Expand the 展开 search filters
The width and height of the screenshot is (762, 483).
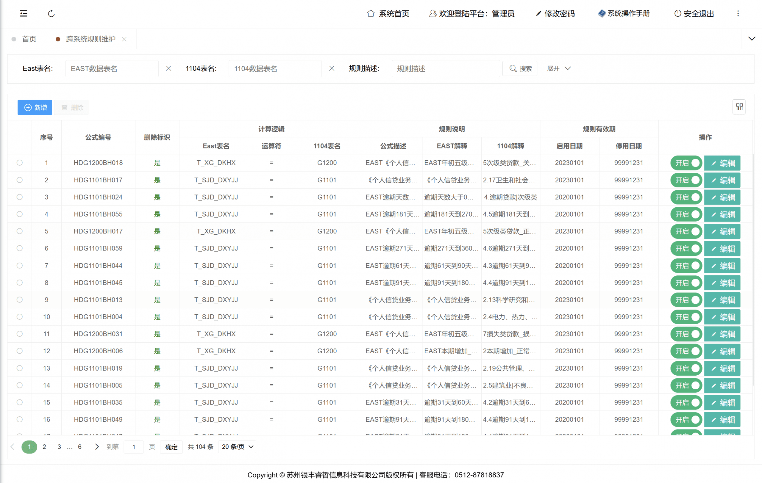click(x=558, y=69)
